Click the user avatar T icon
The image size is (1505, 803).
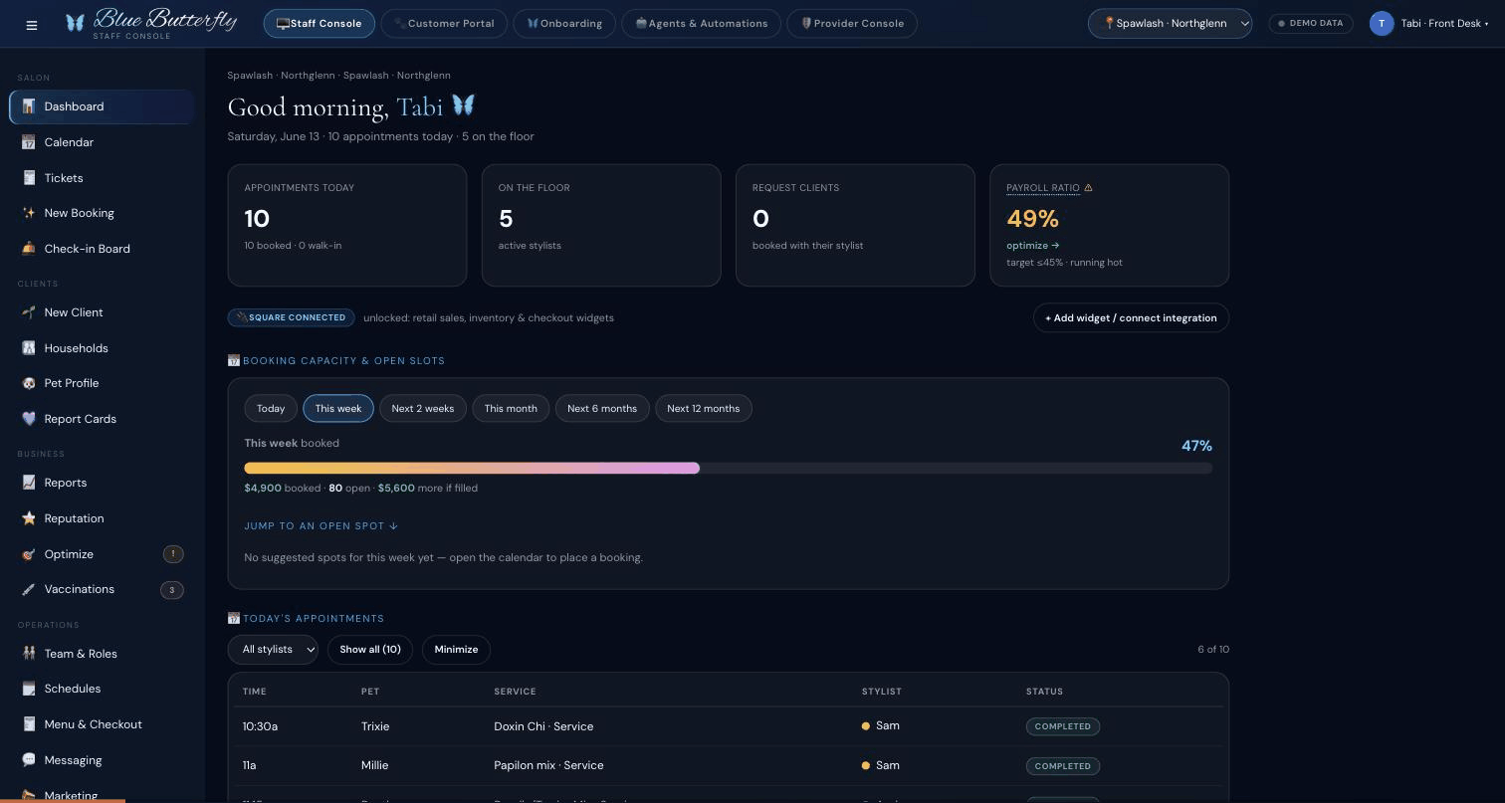click(1381, 24)
